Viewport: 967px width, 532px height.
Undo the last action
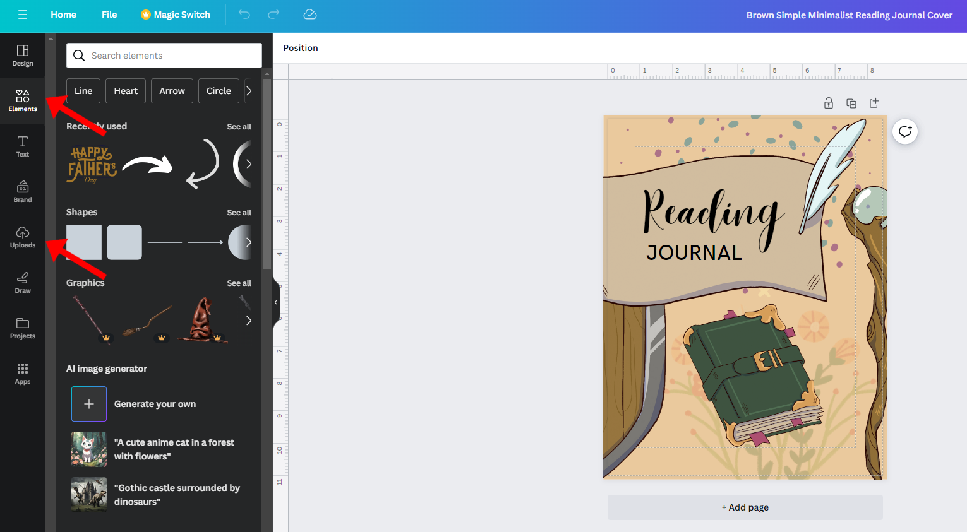click(244, 15)
